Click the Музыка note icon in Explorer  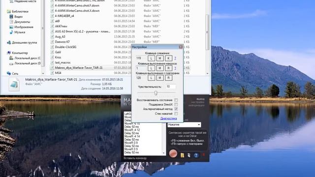(x=11, y=32)
